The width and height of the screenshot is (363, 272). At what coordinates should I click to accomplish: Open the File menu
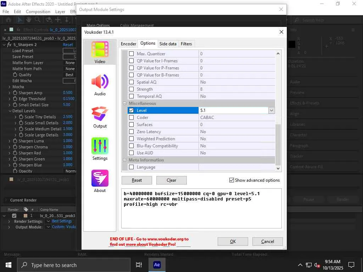pyautogui.click(x=6, y=12)
